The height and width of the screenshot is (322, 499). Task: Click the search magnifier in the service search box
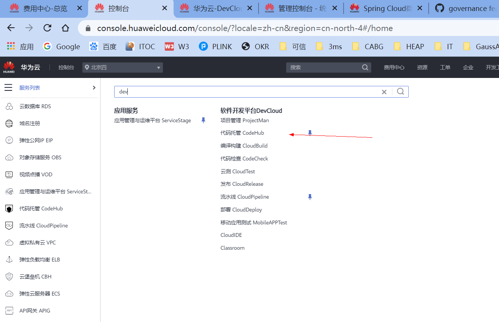401,91
